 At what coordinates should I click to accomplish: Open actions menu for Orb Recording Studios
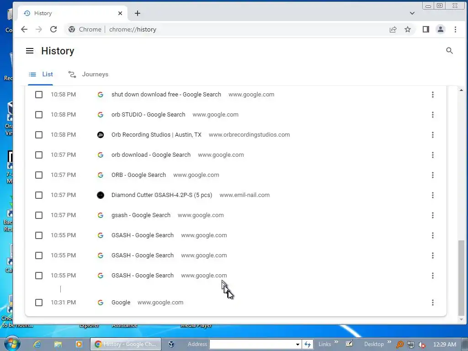432,135
